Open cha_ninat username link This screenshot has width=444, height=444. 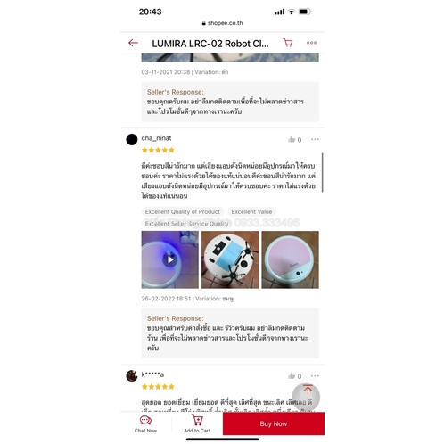pos(156,138)
